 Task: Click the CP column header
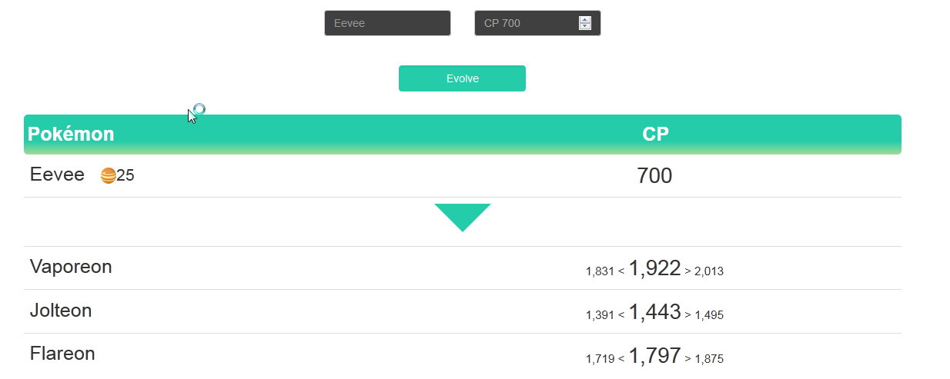(655, 135)
